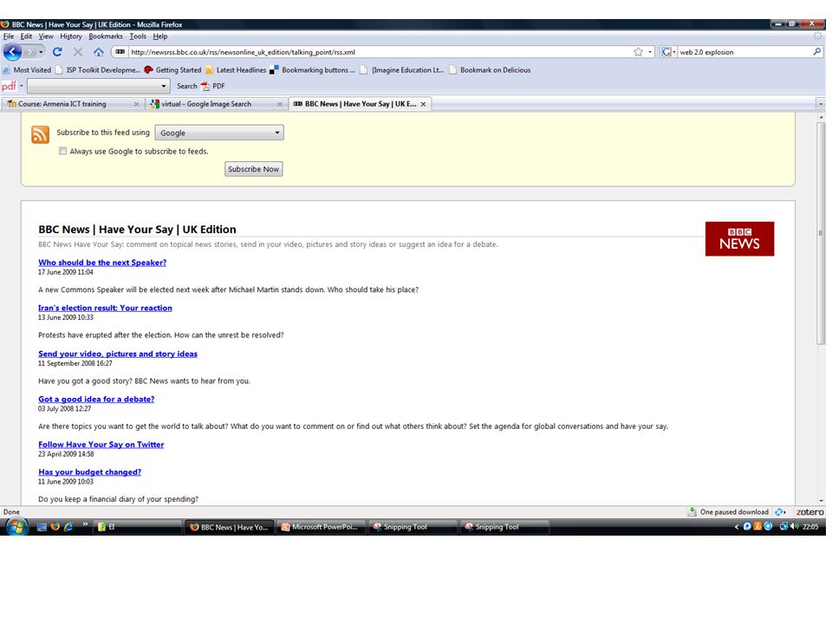
Task: Click the taskbar clock showing 22:05
Action: point(810,527)
